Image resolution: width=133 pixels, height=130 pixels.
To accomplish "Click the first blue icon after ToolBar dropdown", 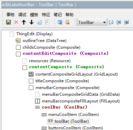I will tap(111, 22).
